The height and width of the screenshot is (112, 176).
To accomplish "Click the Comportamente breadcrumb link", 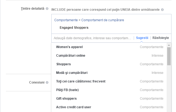I will pyautogui.click(x=66, y=20).
